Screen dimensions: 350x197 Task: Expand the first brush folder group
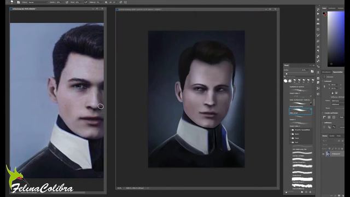(x=290, y=130)
